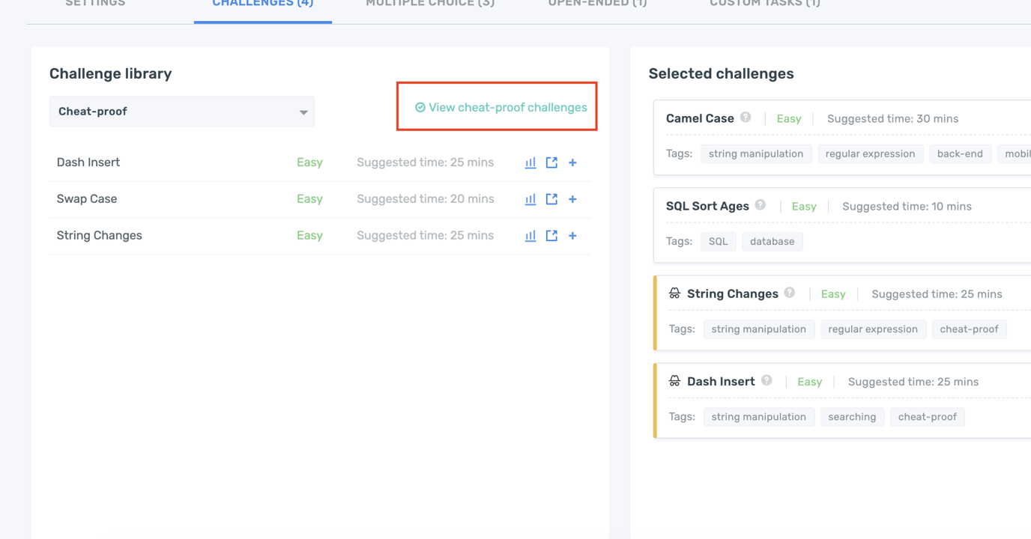Click View cheat-proof challenges link

coord(501,107)
